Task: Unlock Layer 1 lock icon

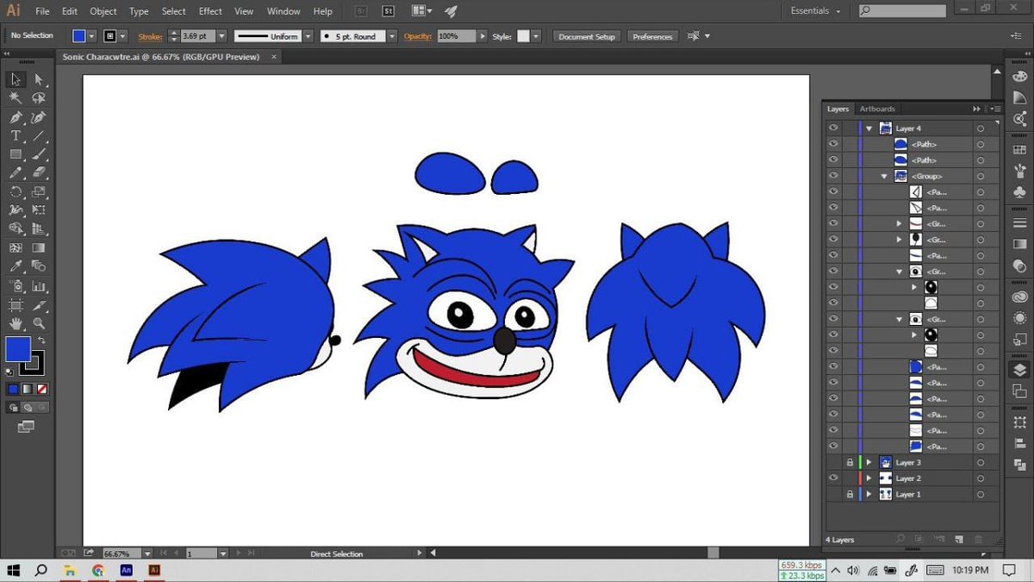Action: pyautogui.click(x=850, y=495)
